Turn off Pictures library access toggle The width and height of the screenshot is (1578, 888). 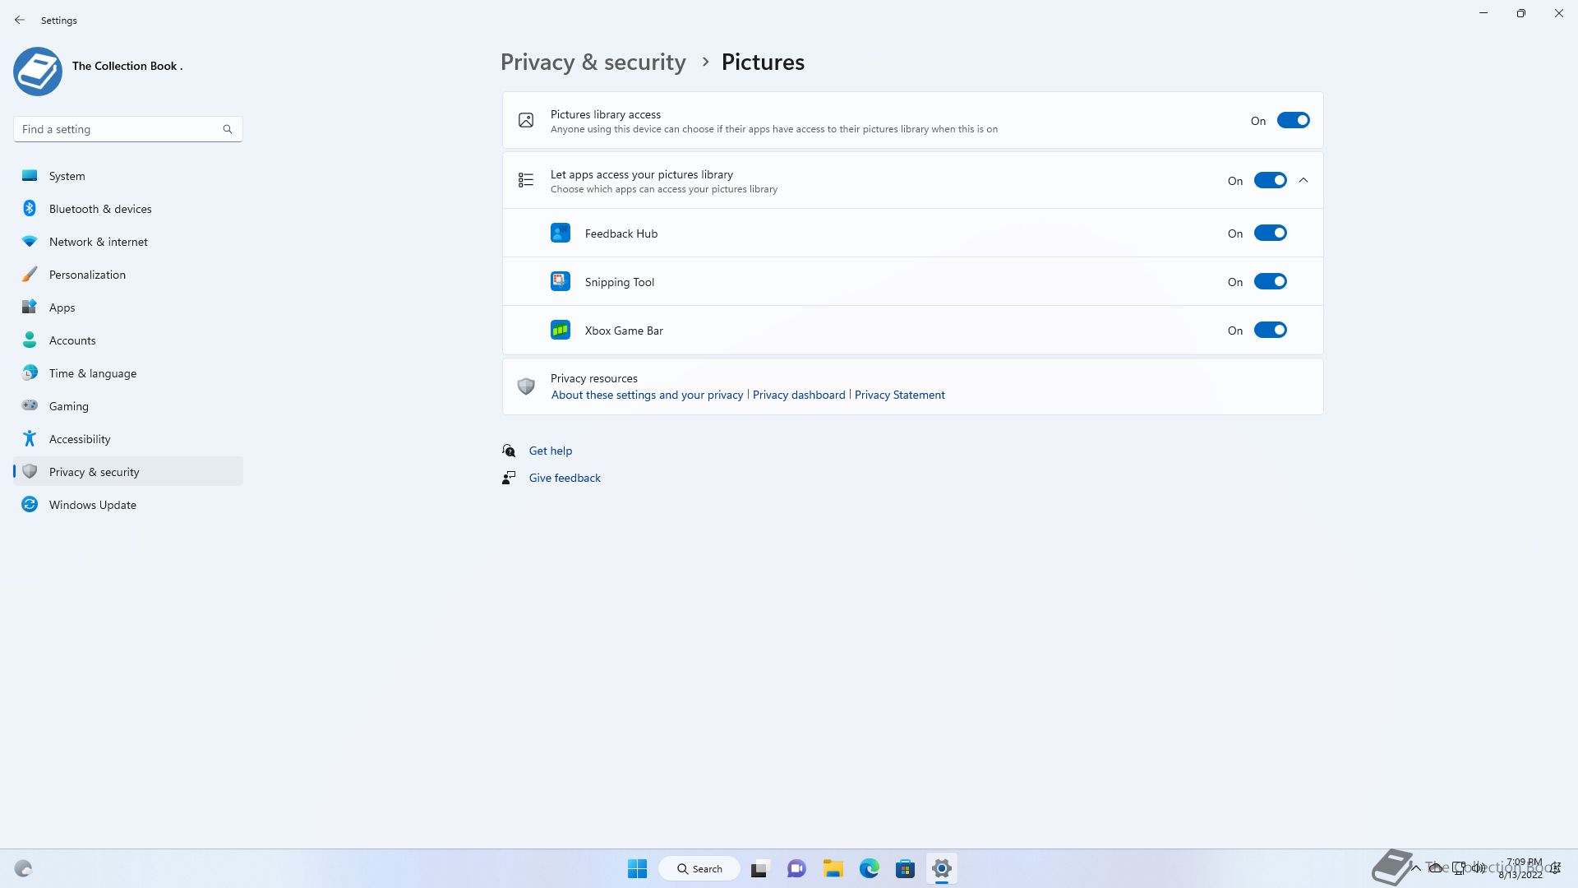coord(1293,120)
